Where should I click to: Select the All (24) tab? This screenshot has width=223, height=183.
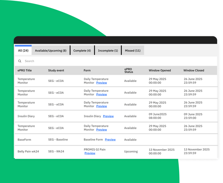point(23,50)
